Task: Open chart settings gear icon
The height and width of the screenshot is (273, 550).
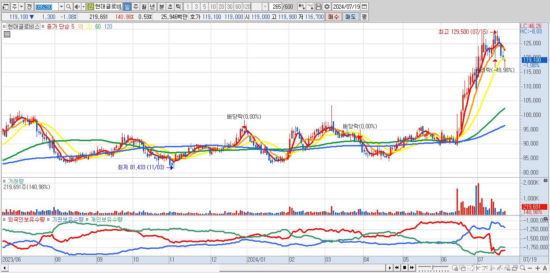Action: click(x=327, y=7)
